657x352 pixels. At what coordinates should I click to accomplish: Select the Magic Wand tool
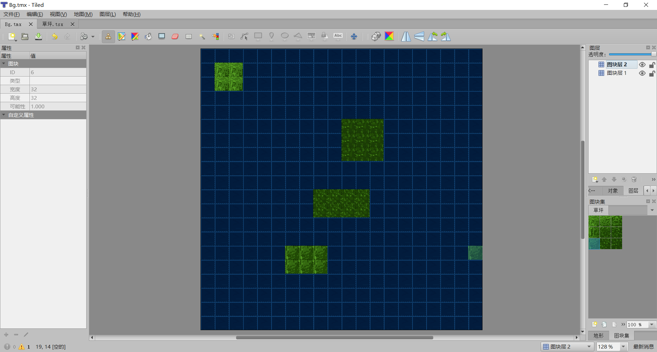(202, 37)
